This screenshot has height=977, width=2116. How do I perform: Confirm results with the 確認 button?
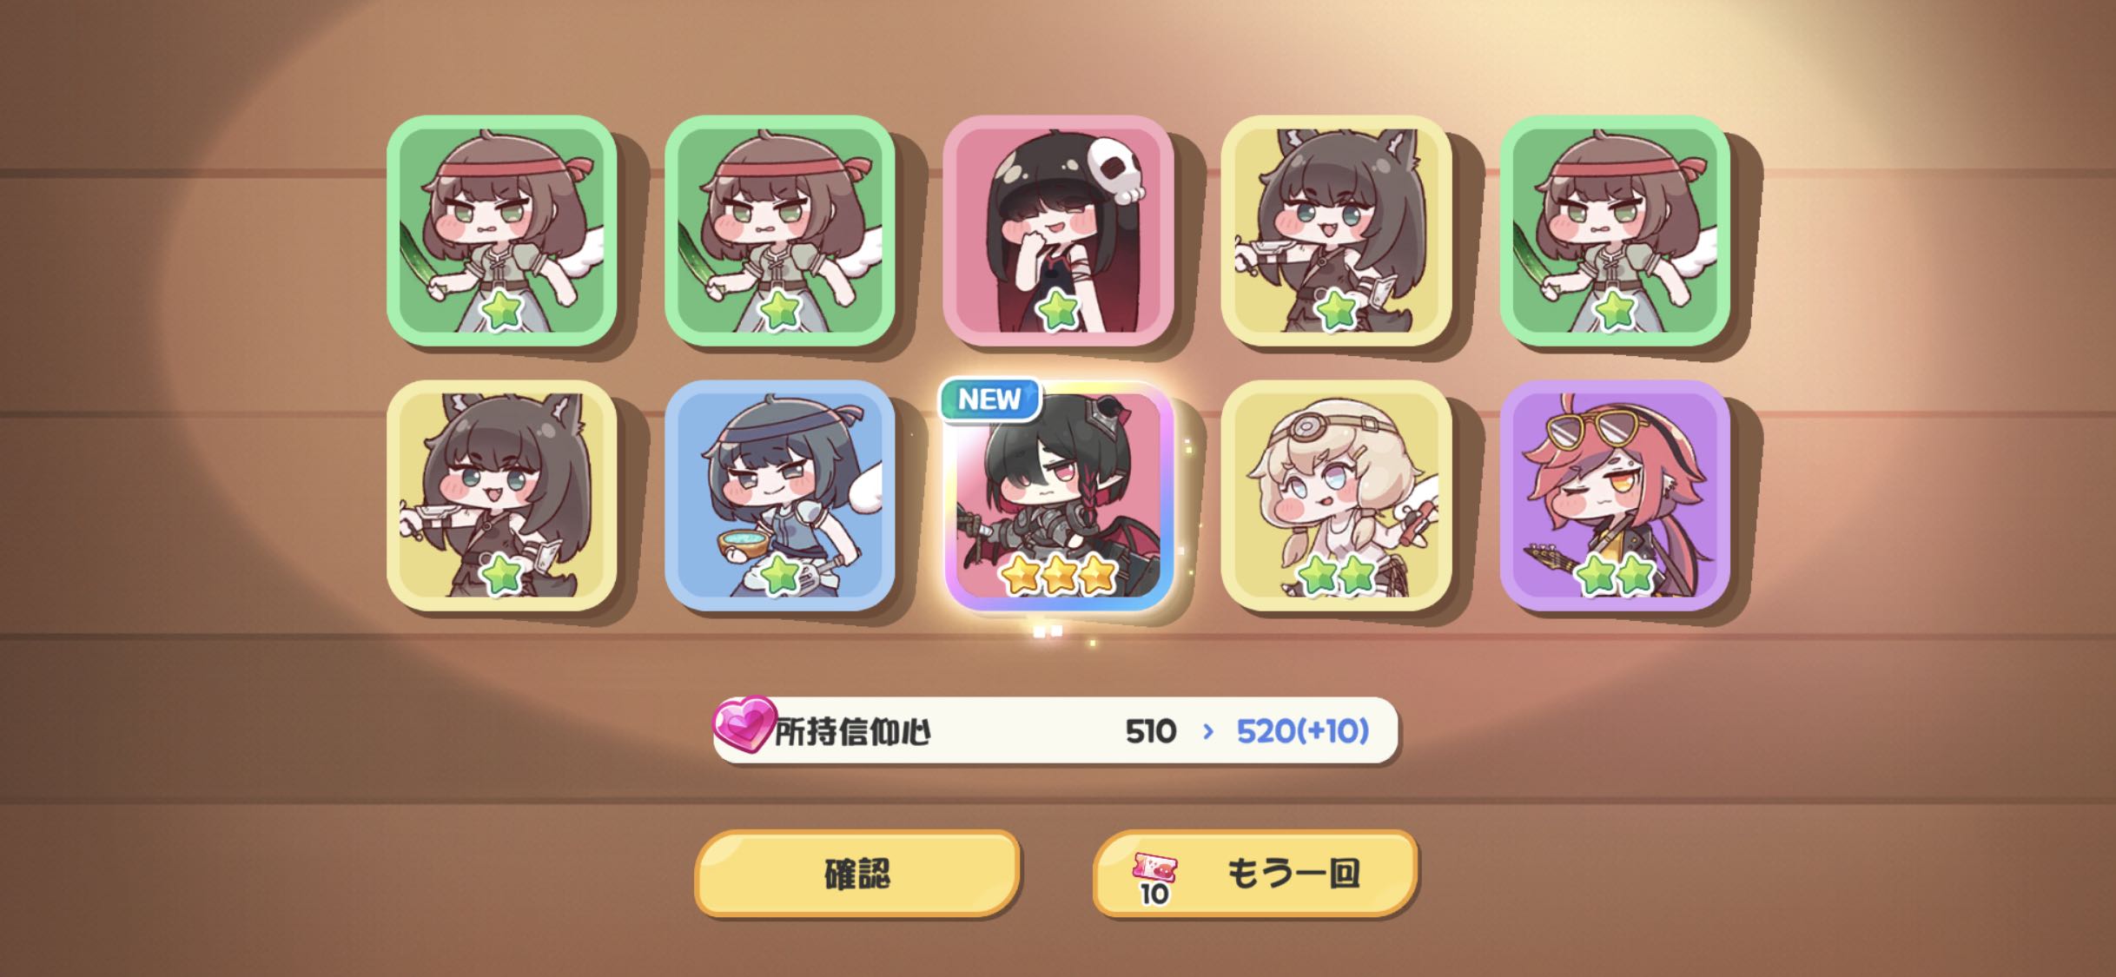[856, 873]
